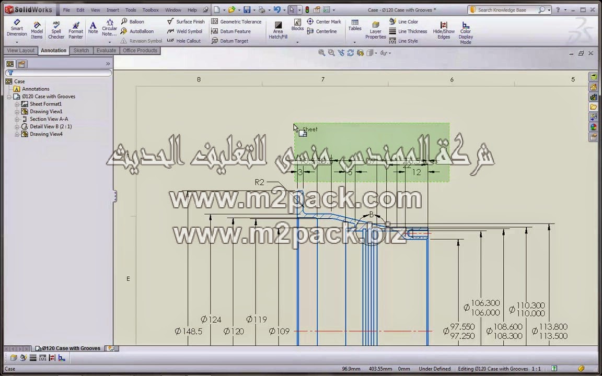Screen dimensions: 602x376
Task: Run the Spell Checker
Action: point(56,30)
